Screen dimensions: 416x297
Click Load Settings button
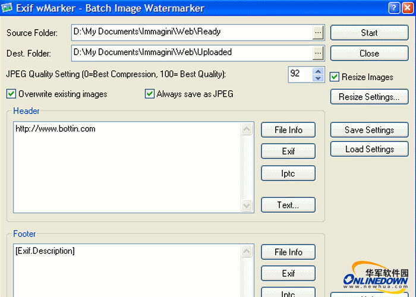(x=369, y=149)
